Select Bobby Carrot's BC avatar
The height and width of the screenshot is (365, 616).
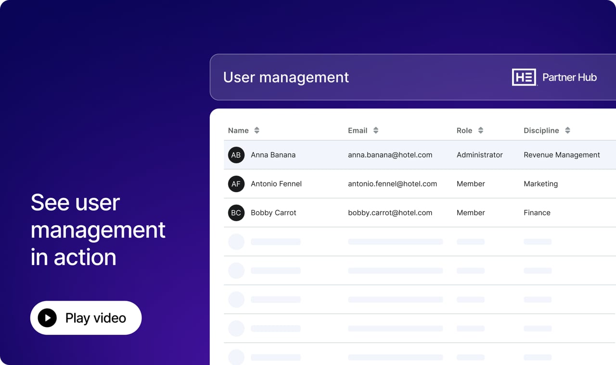[236, 213]
